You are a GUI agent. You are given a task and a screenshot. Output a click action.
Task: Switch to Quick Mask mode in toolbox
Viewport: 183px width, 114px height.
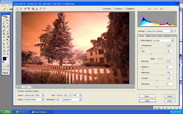tap(7, 66)
